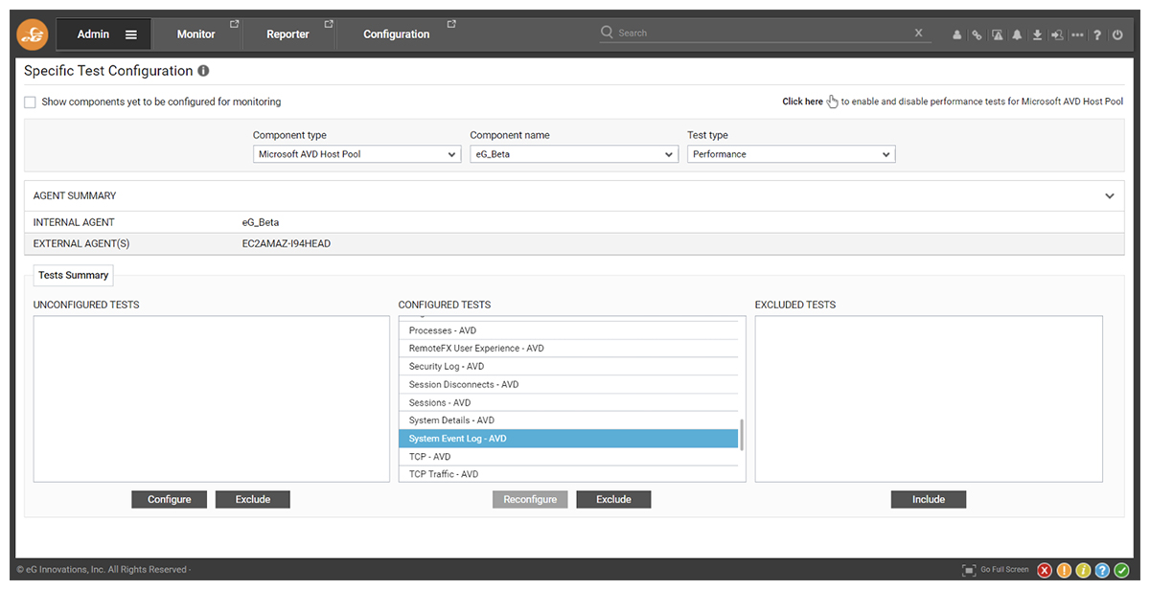Click the orange exclamation major status icon
The width and height of the screenshot is (1150, 590).
[1064, 570]
